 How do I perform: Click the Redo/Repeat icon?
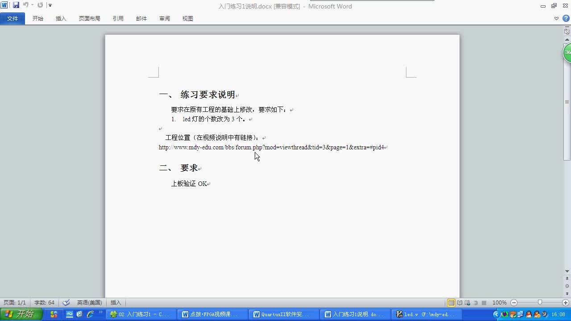click(40, 5)
